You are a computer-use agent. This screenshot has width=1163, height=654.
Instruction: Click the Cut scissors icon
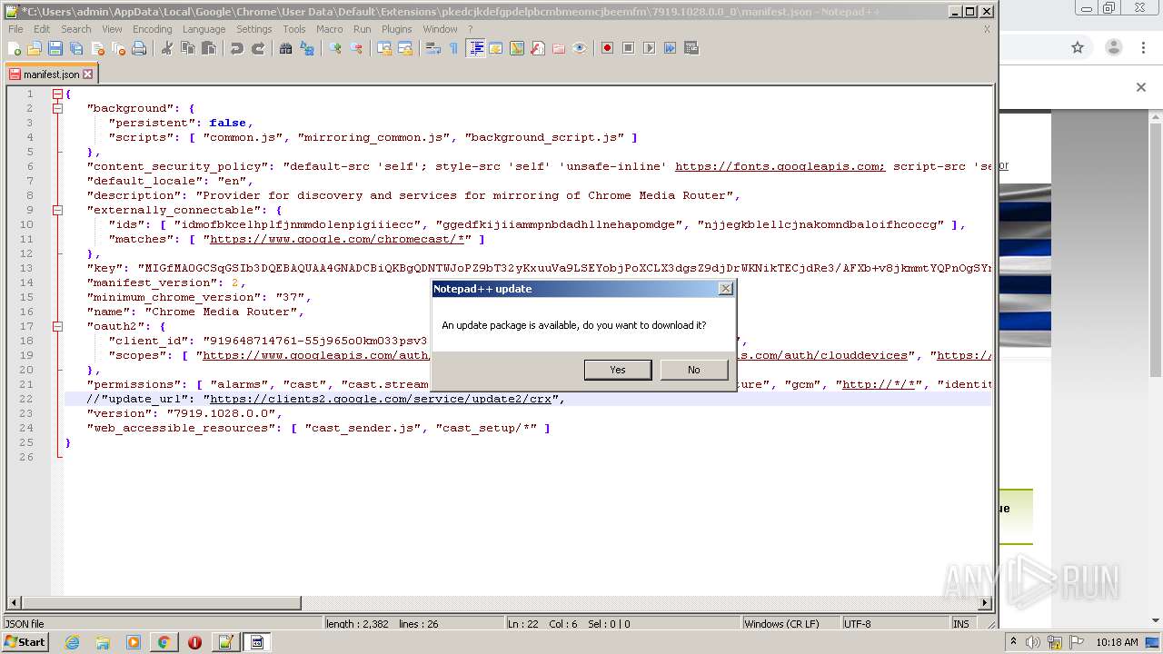pyautogui.click(x=166, y=48)
